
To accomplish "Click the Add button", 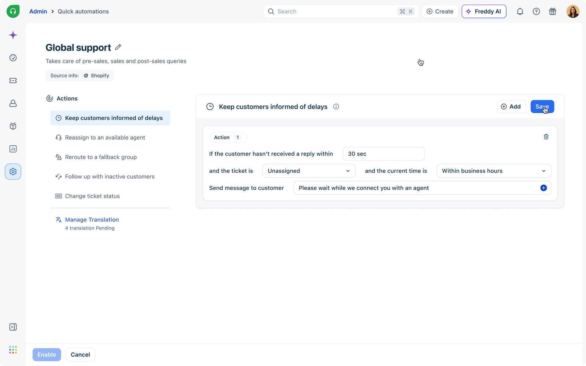I will click(511, 107).
